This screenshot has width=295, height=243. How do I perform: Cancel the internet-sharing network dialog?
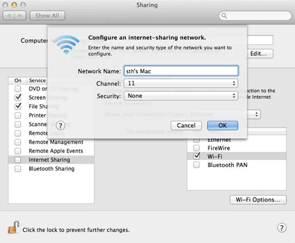186,126
